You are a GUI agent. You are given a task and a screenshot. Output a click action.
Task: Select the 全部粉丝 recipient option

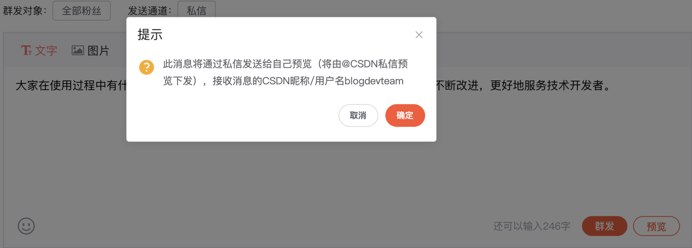tap(81, 10)
